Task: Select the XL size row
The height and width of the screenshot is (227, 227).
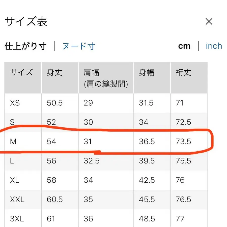Action: [14, 180]
